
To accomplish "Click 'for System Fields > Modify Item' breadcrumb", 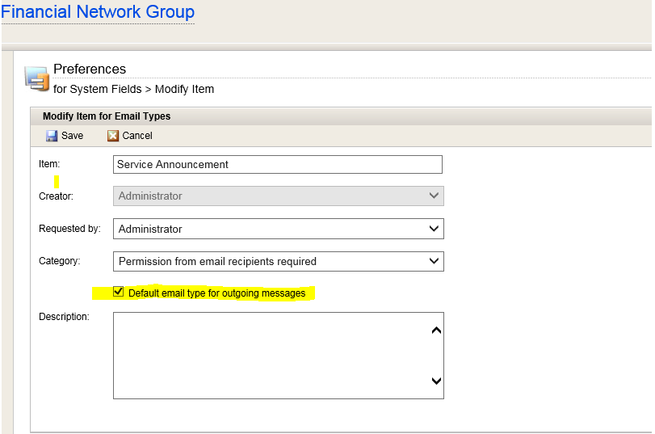I will pyautogui.click(x=134, y=89).
